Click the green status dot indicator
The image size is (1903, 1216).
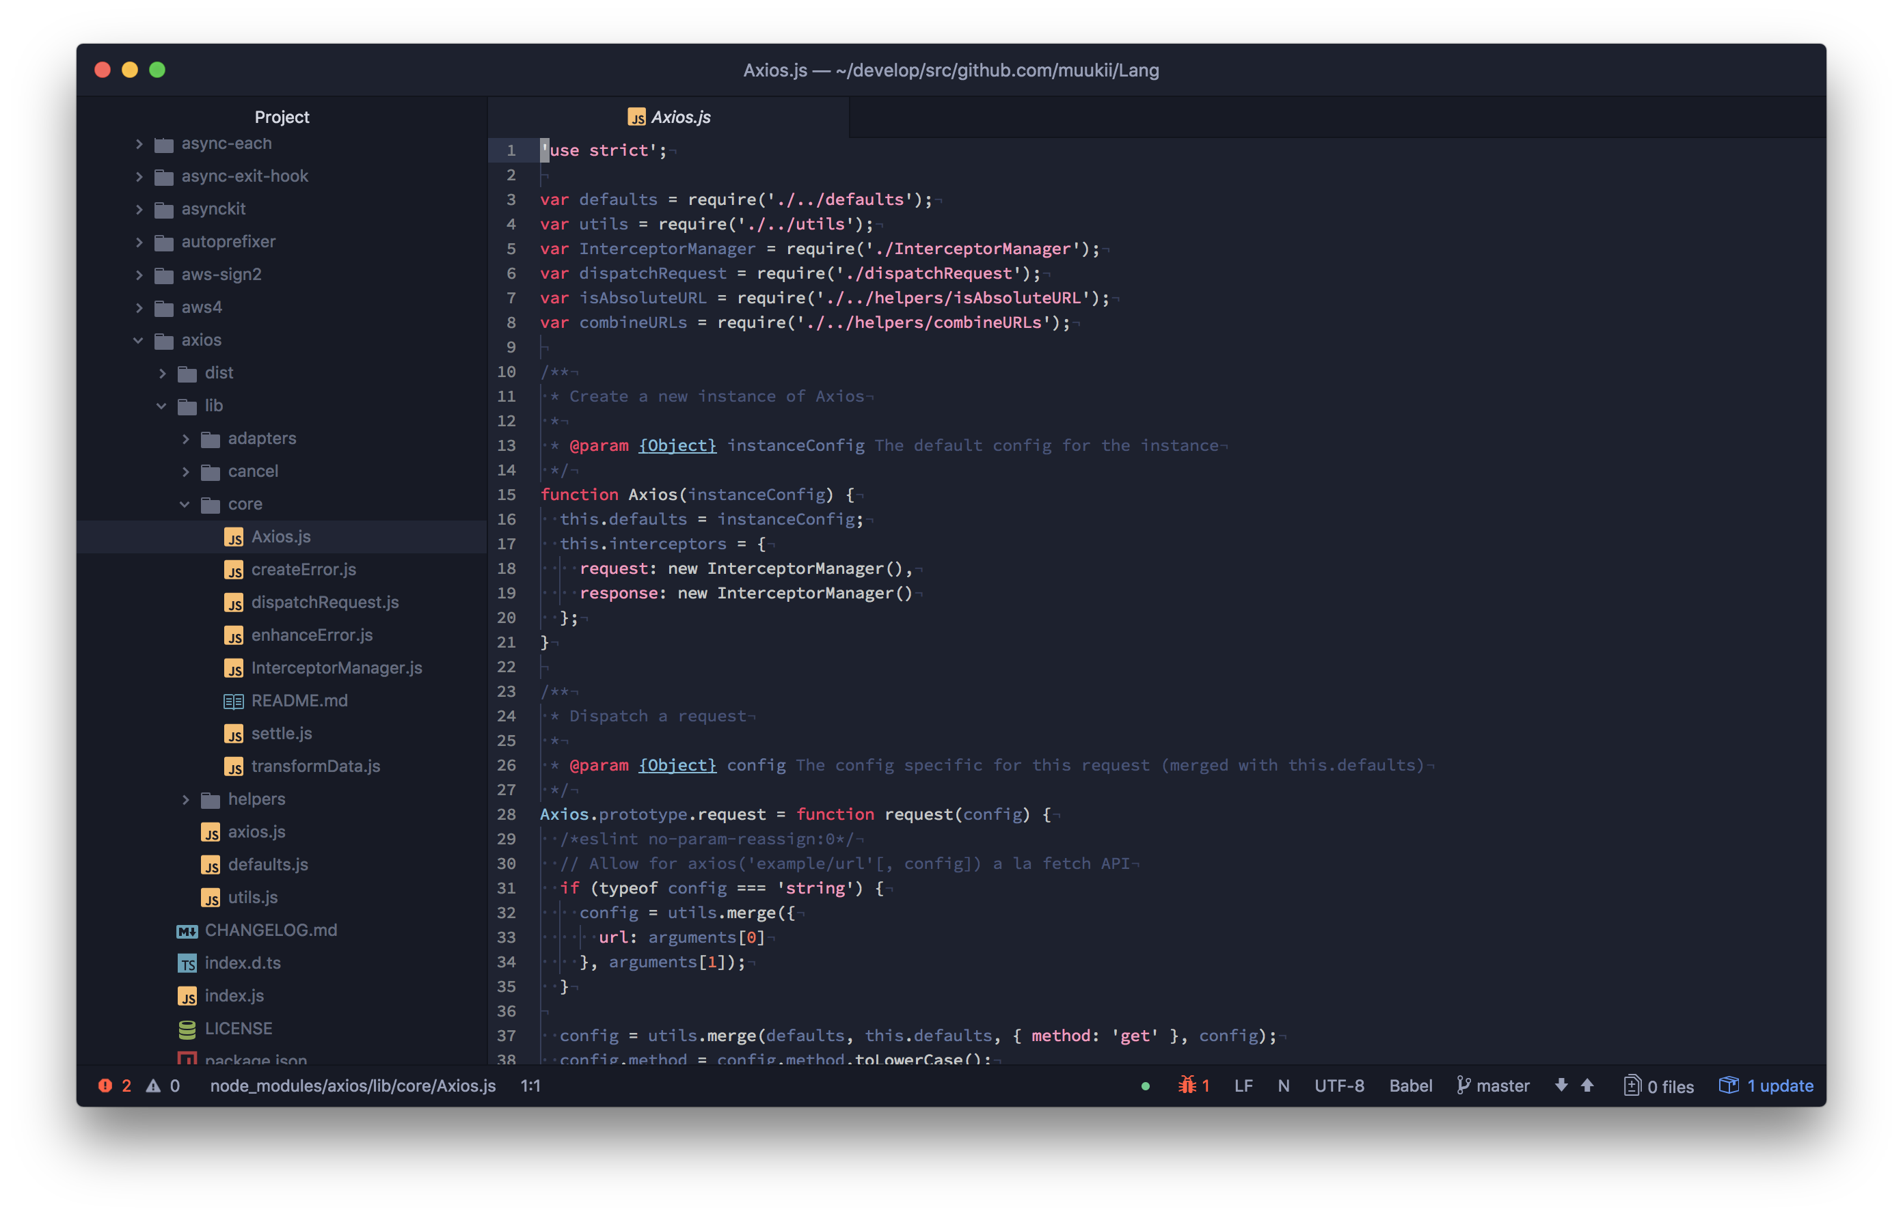click(1145, 1086)
